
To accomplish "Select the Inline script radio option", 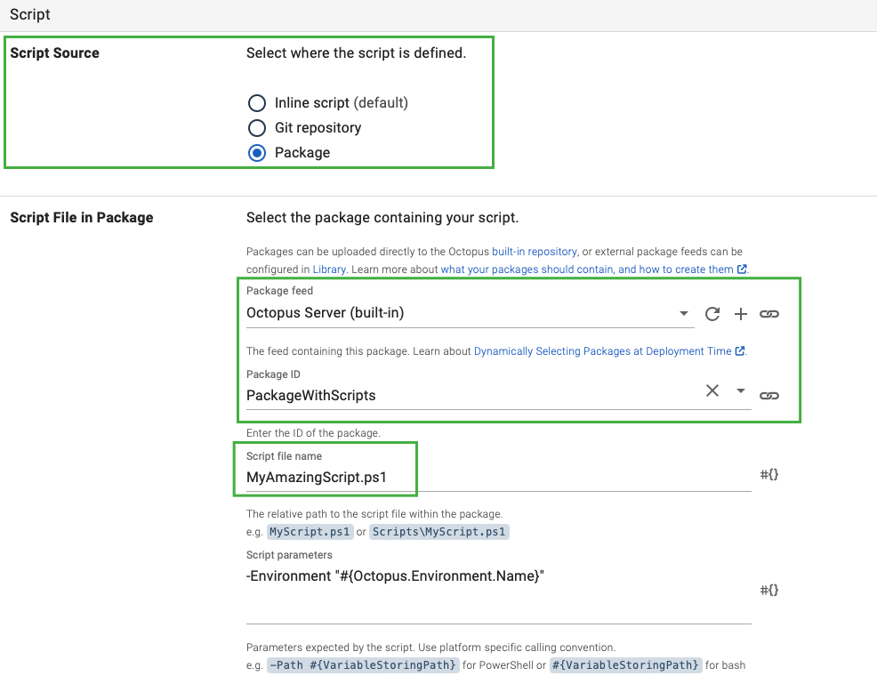I will coord(257,103).
